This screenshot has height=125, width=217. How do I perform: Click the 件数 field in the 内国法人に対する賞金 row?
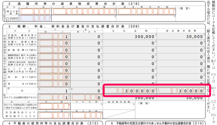[x=54, y=106]
